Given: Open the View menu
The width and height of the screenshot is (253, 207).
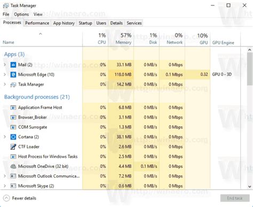Looking at the screenshot, I should (x=38, y=14).
